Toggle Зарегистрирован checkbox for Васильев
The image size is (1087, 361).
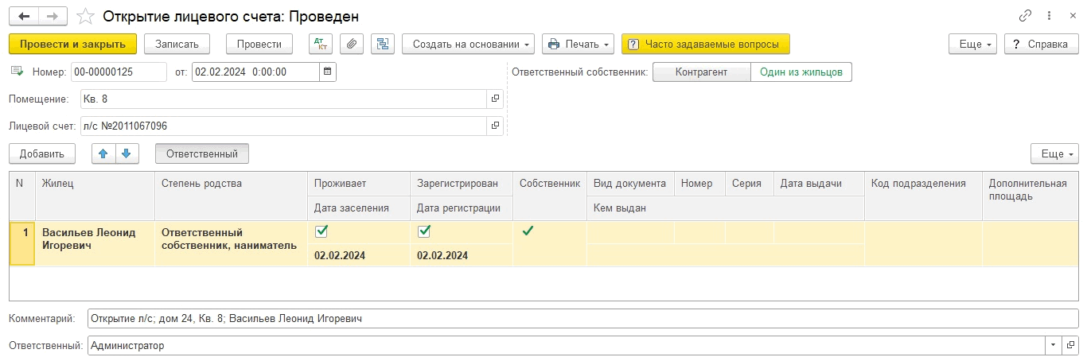[423, 231]
